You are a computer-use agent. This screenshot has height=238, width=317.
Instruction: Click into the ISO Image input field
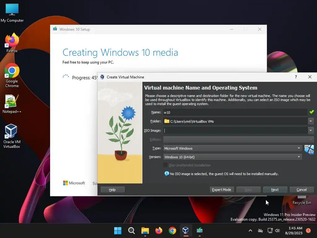[x=236, y=130]
